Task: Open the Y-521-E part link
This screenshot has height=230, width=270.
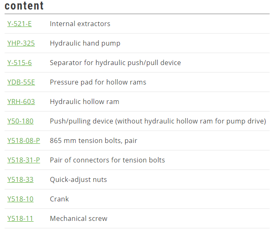Action: pyautogui.click(x=20, y=24)
